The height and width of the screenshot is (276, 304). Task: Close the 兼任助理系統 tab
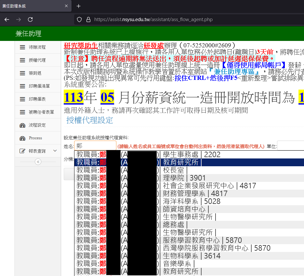[66, 6]
